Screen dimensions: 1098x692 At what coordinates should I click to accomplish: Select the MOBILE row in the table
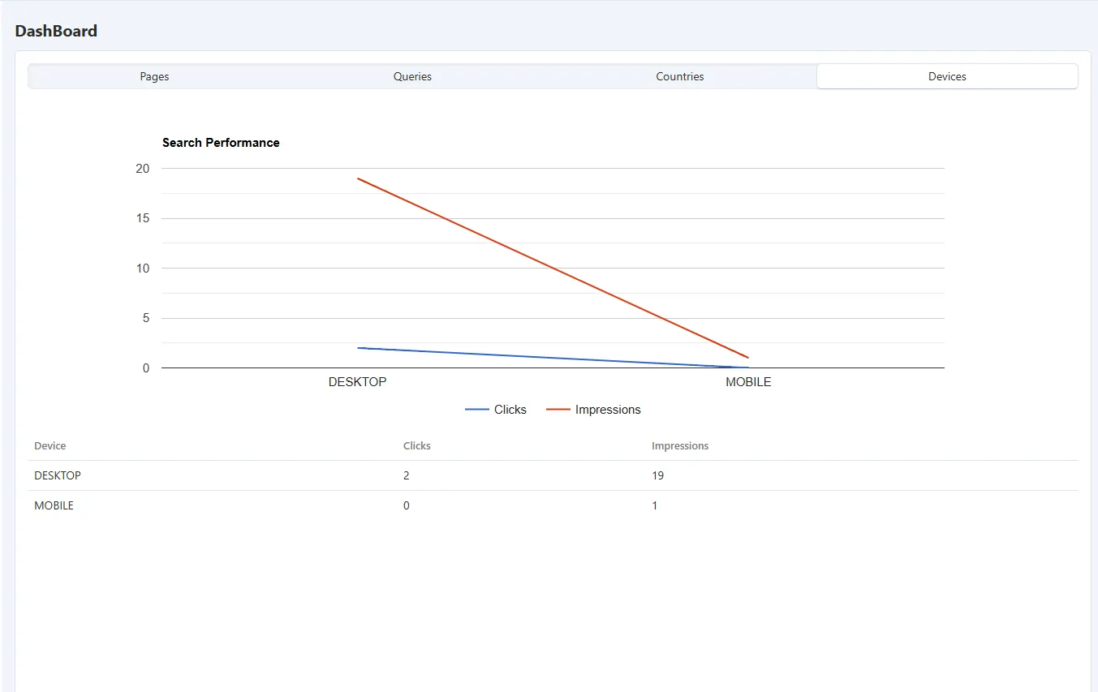click(x=553, y=505)
